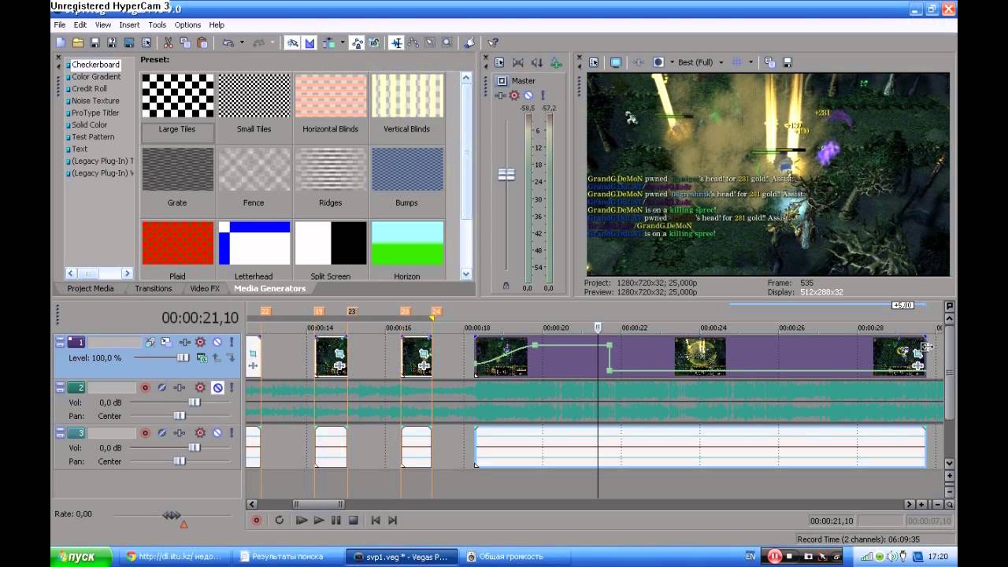
Task: Toggle Ignore Event Grouping
Action: (x=373, y=43)
